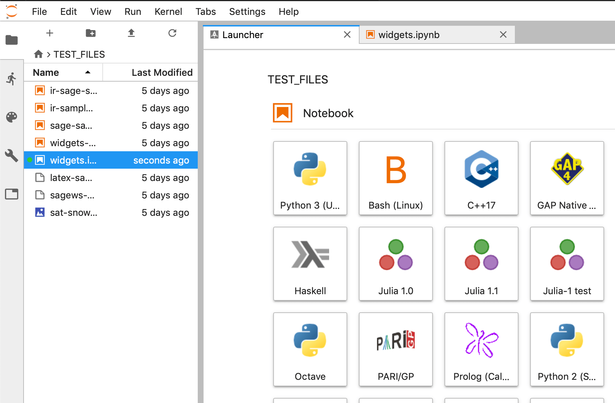Upload files using the upload icon
This screenshot has height=403, width=615.
click(131, 33)
